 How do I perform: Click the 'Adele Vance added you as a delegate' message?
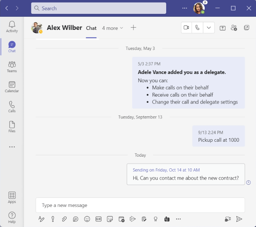(188, 83)
